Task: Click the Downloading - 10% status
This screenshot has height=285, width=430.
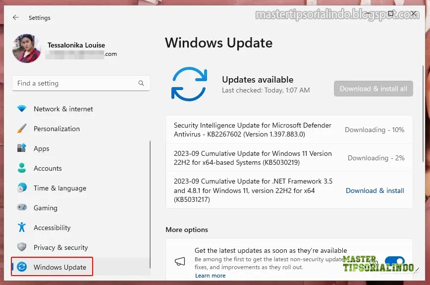Action: coord(375,130)
